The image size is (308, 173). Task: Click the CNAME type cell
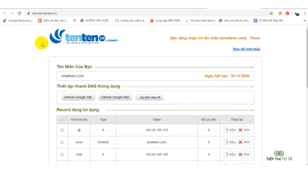point(103,142)
